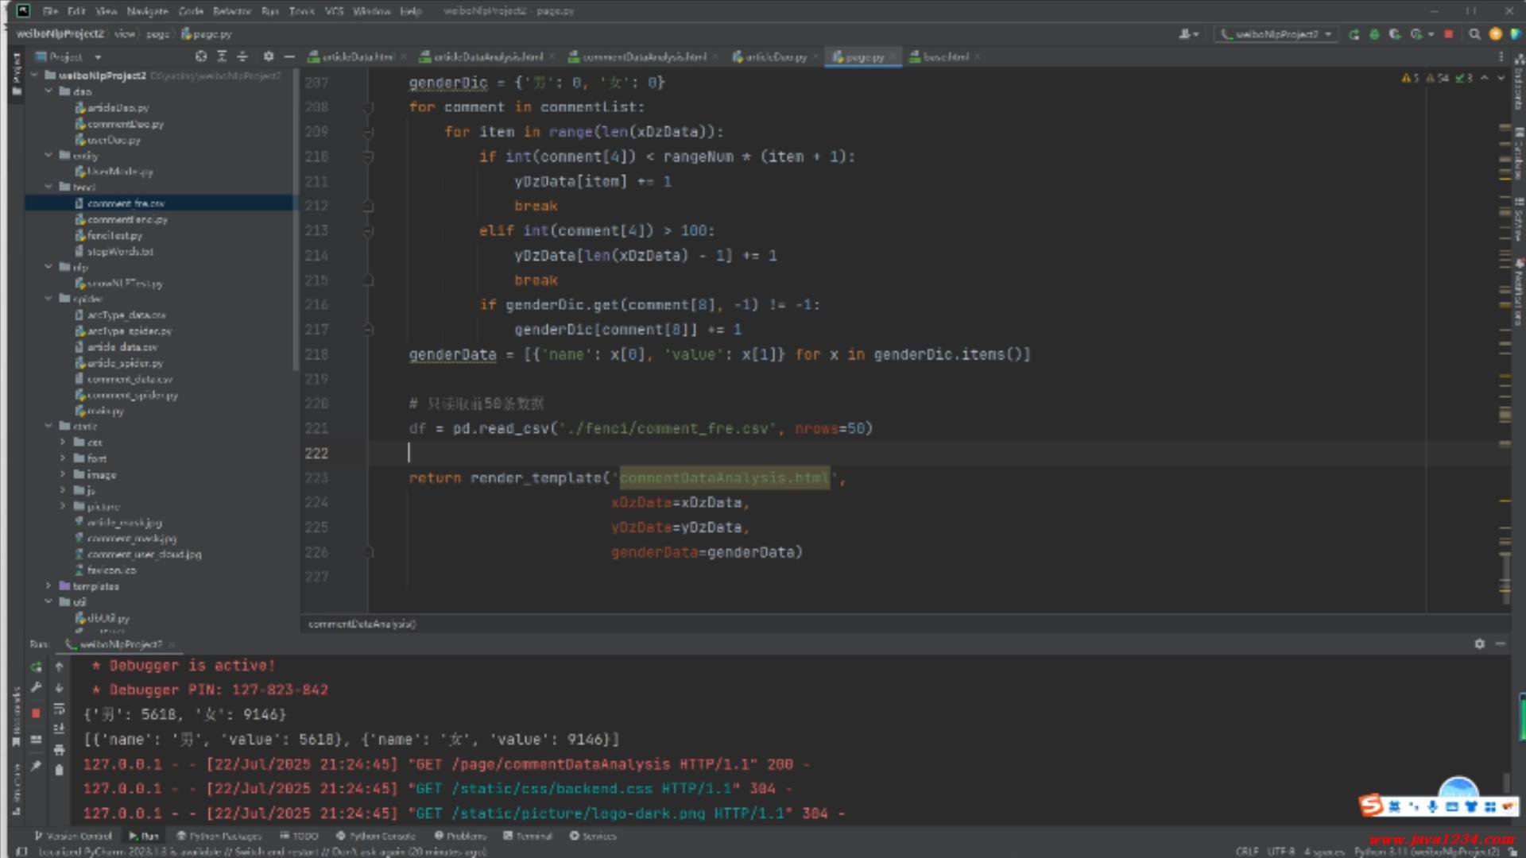Click the Rerun icon in top toolbar

(1354, 34)
